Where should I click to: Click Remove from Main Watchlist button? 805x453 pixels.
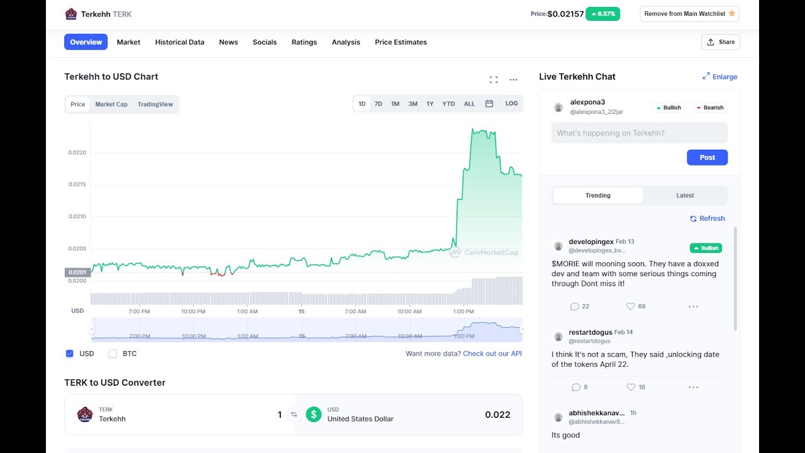689,14
